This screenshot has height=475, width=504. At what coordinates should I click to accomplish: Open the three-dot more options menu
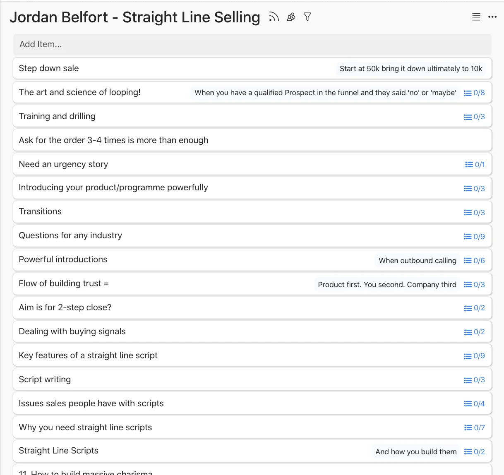(x=492, y=17)
